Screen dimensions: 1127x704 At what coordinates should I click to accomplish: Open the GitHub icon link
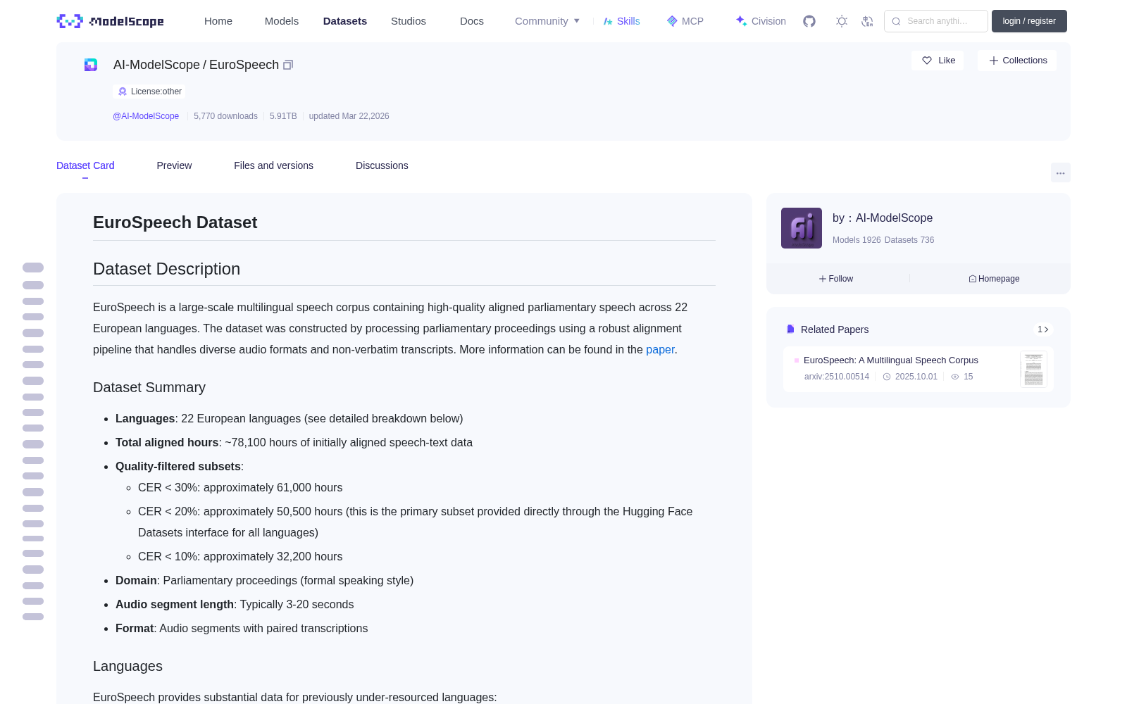coord(809,21)
